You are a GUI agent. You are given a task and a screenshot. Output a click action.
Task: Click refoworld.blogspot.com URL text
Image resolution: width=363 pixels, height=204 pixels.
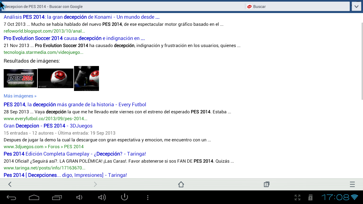point(44,31)
